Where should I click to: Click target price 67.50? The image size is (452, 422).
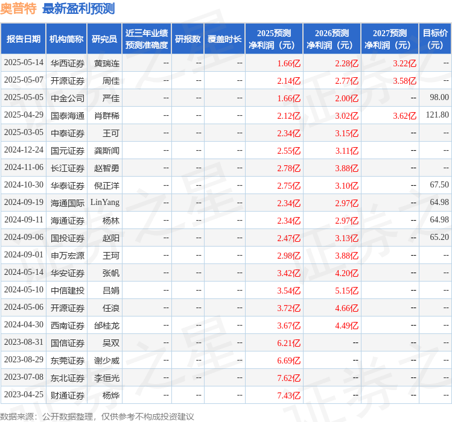pos(439,184)
